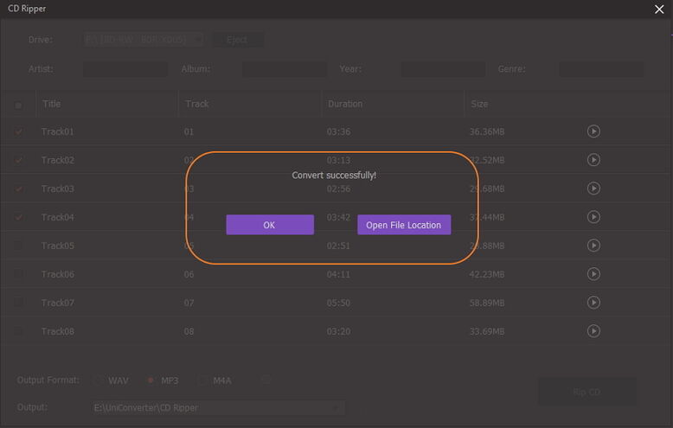Click the Genre input field

pos(601,69)
